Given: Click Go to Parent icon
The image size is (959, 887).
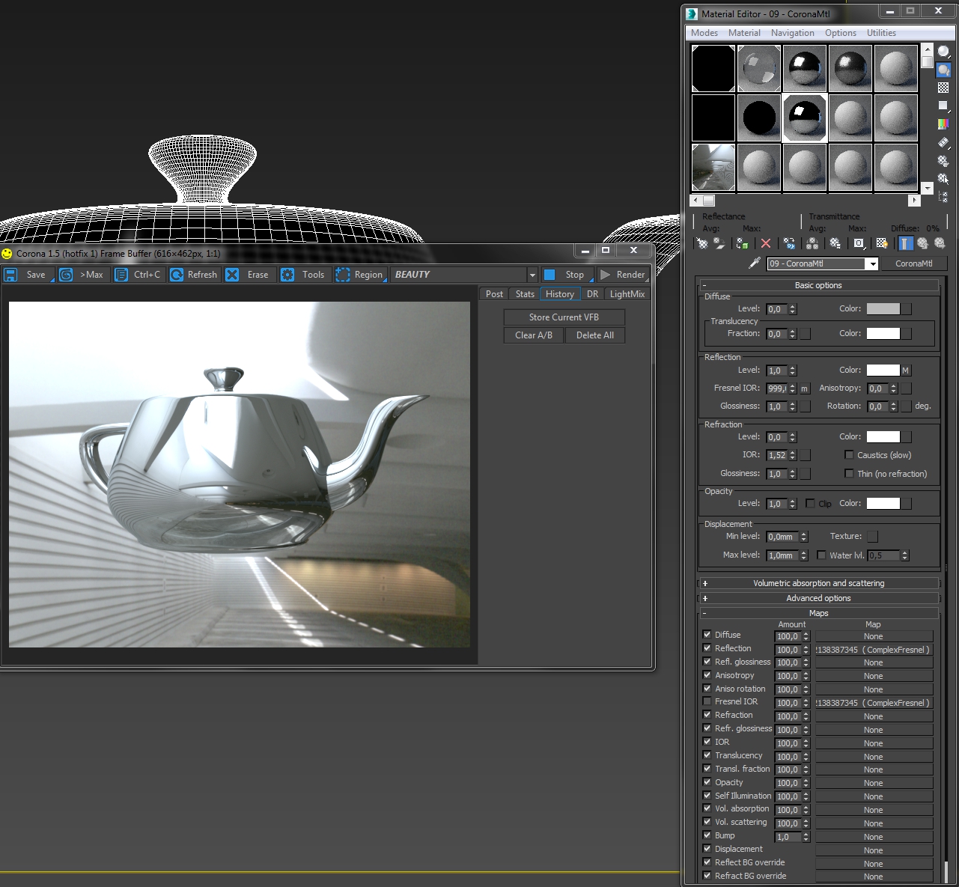Looking at the screenshot, I should click(x=922, y=243).
